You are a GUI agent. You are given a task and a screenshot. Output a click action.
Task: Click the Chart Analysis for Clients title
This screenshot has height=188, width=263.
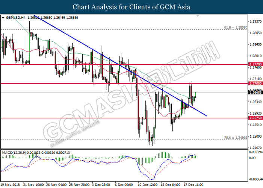(131, 7)
